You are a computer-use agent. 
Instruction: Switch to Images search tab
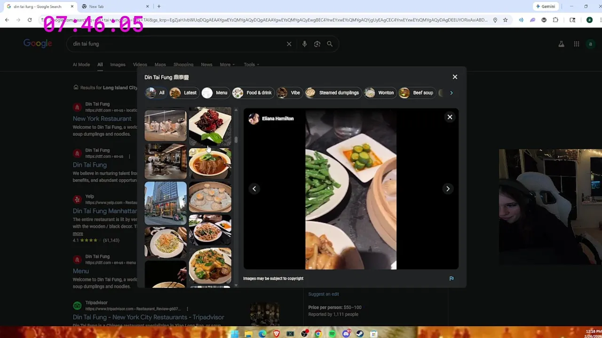pyautogui.click(x=118, y=65)
